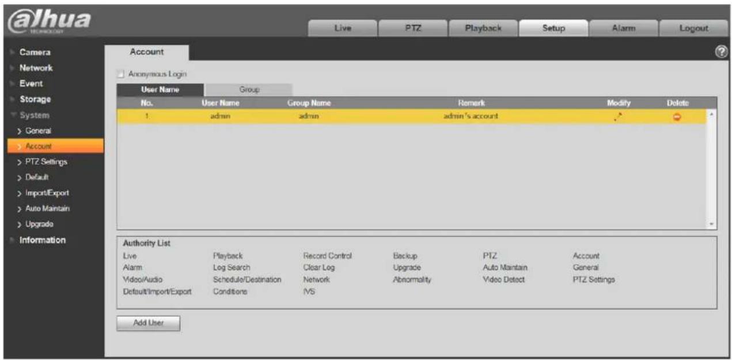The width and height of the screenshot is (732, 360).
Task: Expand the Camera menu section
Action: 35,52
